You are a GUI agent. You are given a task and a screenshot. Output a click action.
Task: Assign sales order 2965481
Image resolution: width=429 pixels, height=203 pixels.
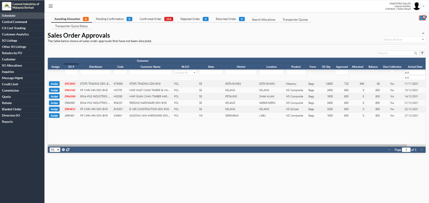click(54, 116)
